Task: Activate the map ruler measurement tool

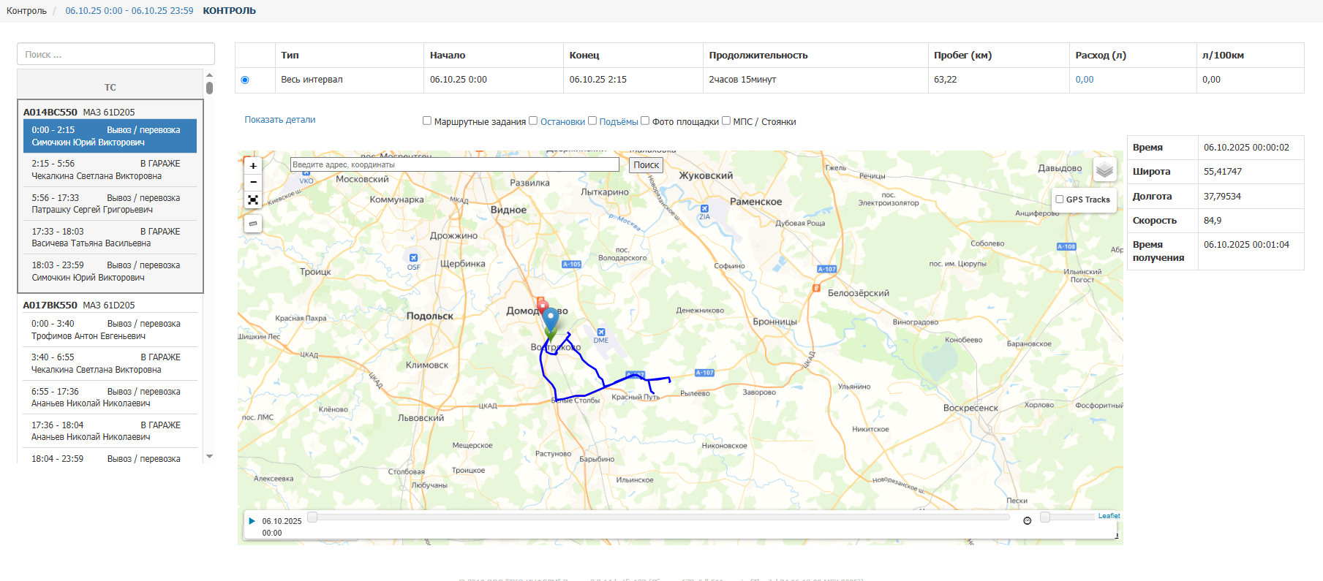Action: (x=253, y=224)
